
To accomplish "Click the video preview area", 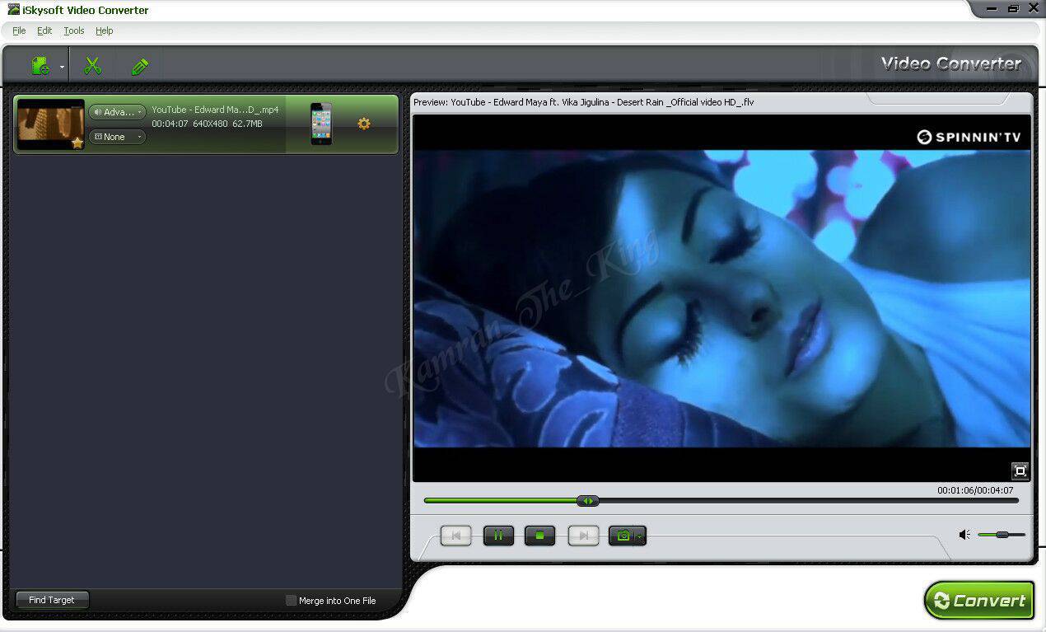I will tap(721, 298).
